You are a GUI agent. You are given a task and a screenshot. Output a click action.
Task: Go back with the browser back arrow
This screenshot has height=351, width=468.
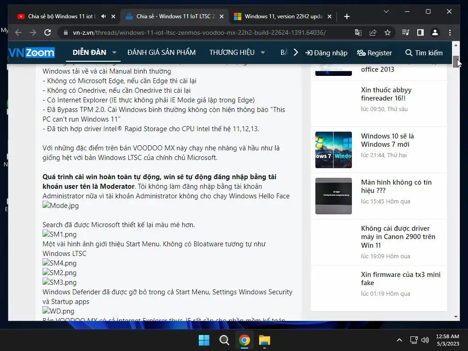(x=18, y=32)
